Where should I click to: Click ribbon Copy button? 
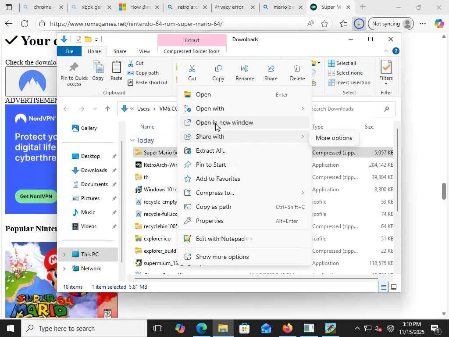[98, 71]
